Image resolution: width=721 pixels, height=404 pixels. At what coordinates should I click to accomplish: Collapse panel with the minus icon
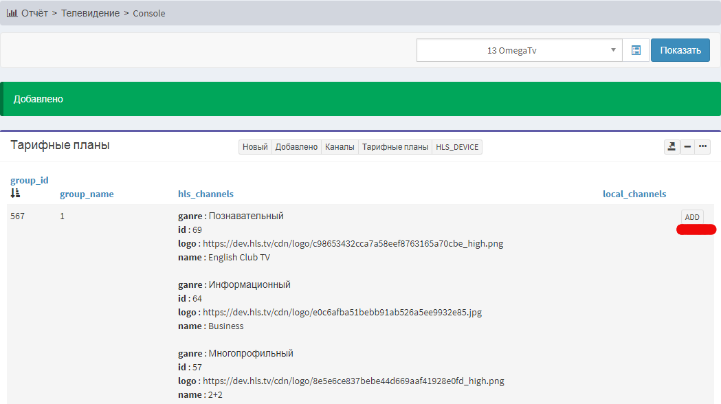coord(687,146)
